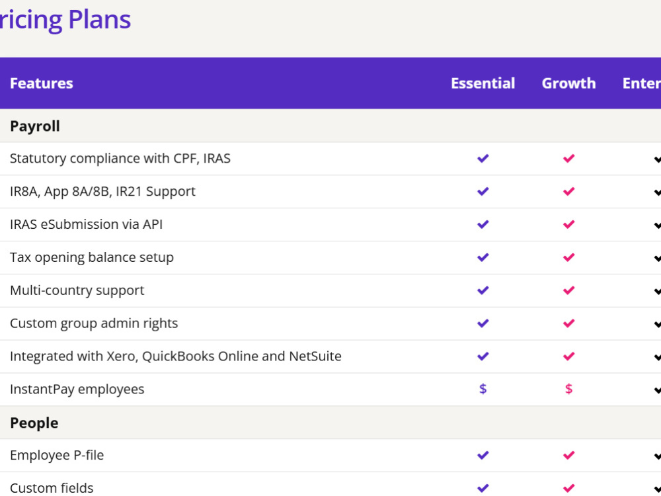The width and height of the screenshot is (661, 496).
Task: Click Growth checkmark for Custom group admin rights
Action: 568,323
